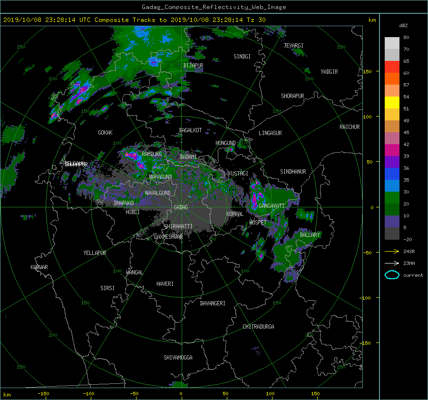Click the YADGIR city label

pyautogui.click(x=329, y=72)
